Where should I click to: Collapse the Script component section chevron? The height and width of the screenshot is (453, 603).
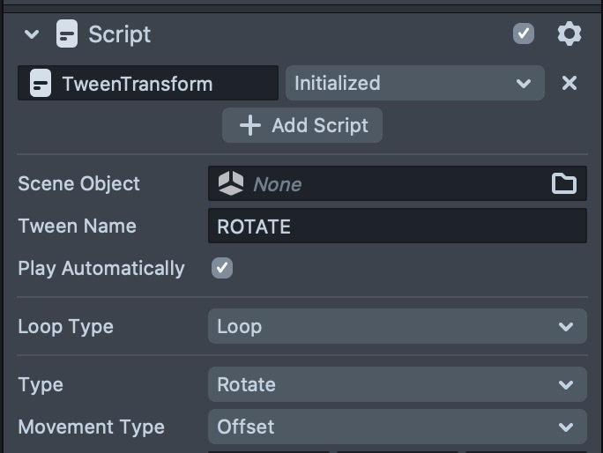(33, 34)
